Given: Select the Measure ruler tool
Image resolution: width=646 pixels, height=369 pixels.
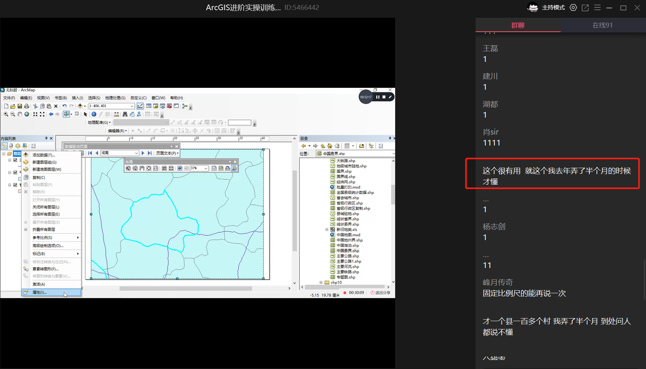Looking at the screenshot, I should (116, 114).
